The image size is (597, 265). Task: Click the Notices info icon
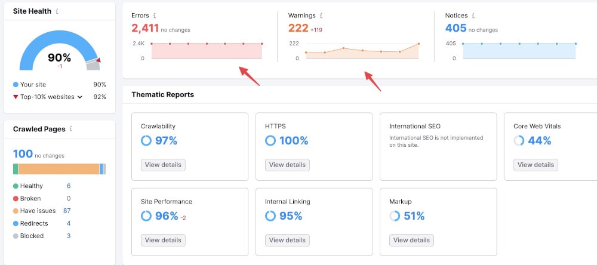(x=473, y=16)
